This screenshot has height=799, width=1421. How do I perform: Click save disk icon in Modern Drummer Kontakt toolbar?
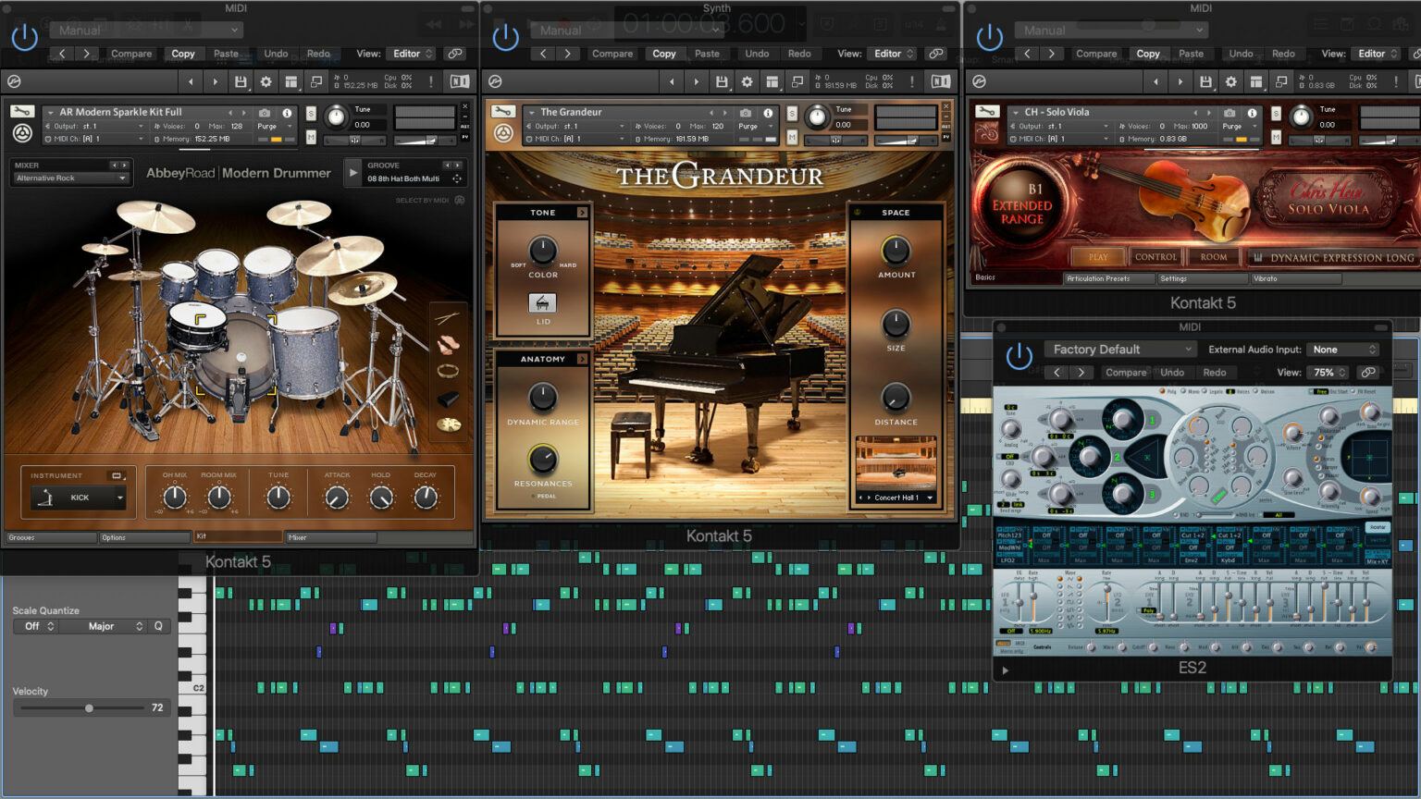pos(241,81)
